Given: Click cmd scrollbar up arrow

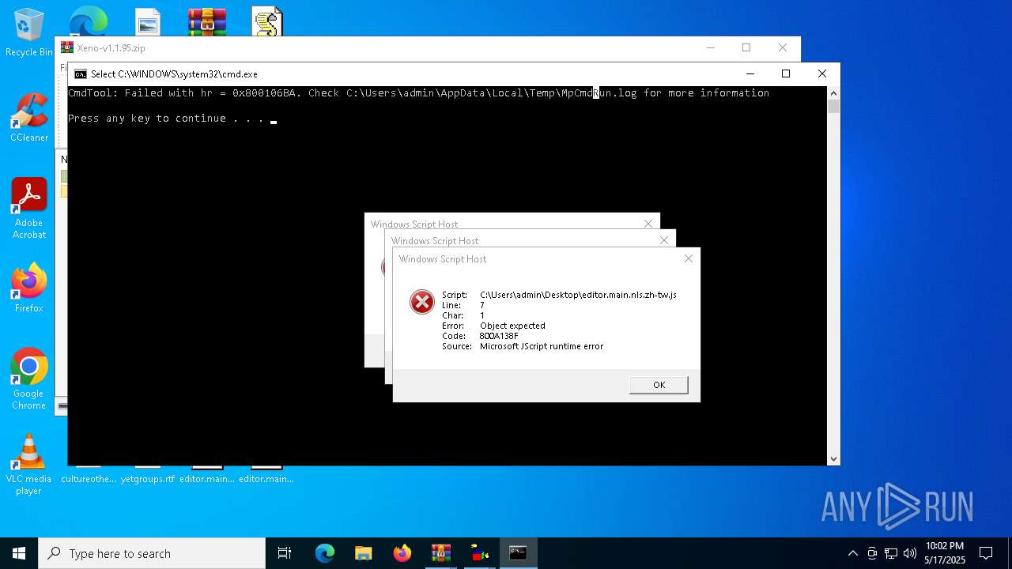Looking at the screenshot, I should (833, 93).
